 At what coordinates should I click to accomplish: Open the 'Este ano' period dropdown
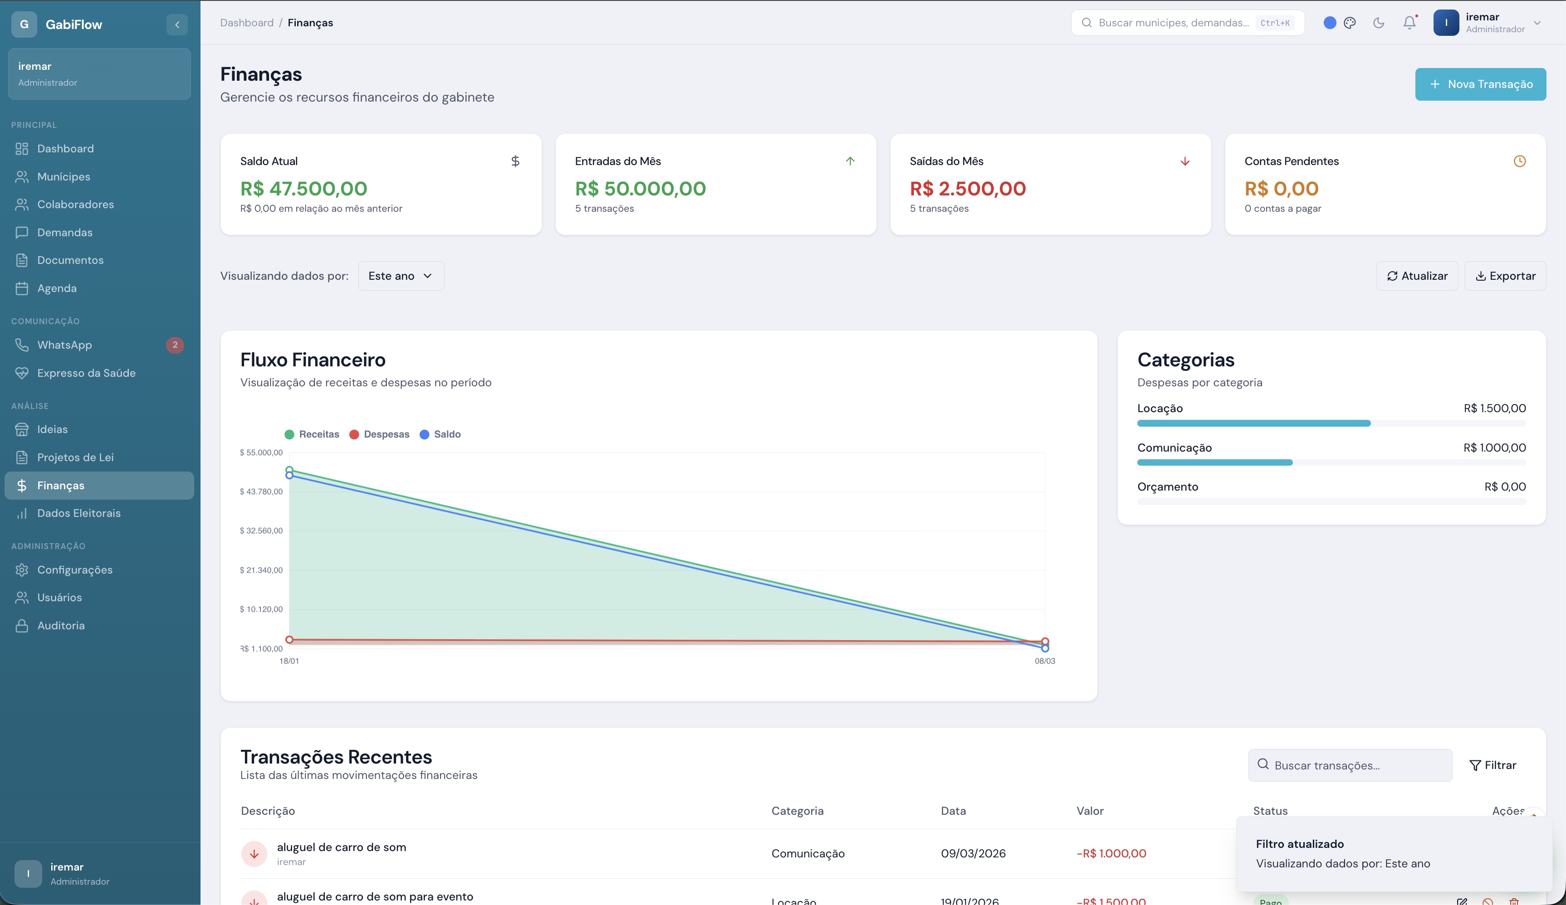tap(401, 276)
